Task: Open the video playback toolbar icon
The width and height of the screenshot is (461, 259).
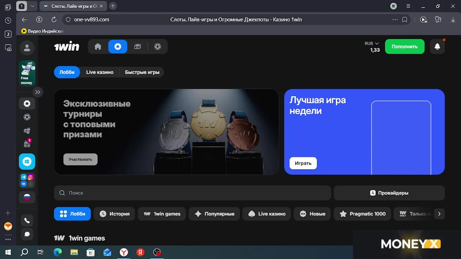Action: pos(424,19)
